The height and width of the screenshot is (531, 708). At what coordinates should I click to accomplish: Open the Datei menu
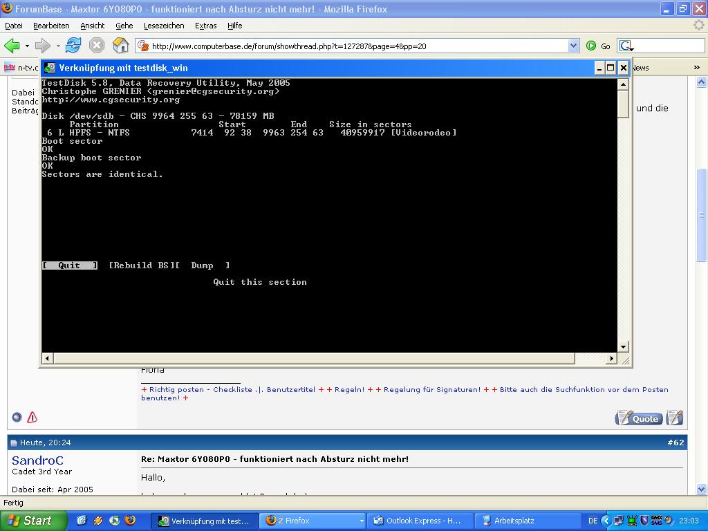coord(14,26)
